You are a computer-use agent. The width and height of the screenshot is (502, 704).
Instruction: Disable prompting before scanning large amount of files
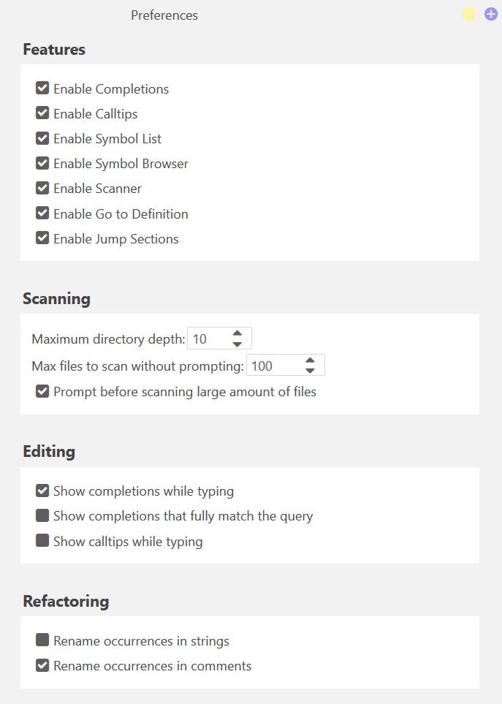point(42,391)
